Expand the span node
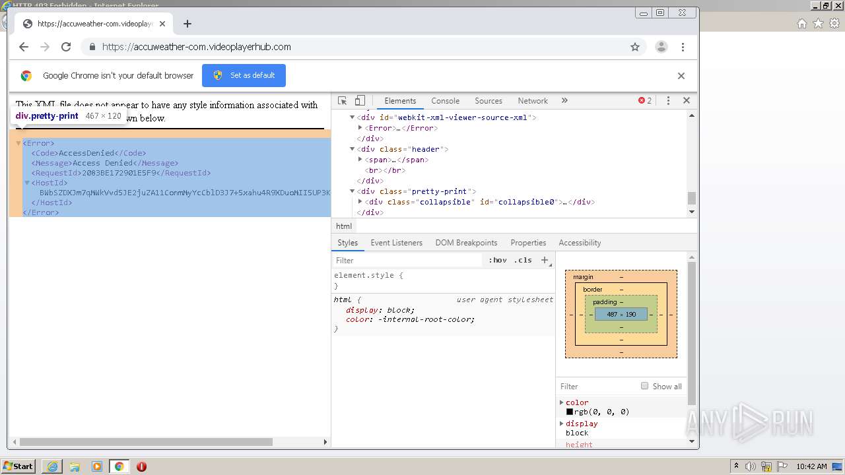This screenshot has width=845, height=475. (360, 160)
